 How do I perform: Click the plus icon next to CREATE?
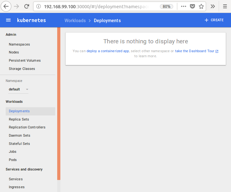click(207, 20)
